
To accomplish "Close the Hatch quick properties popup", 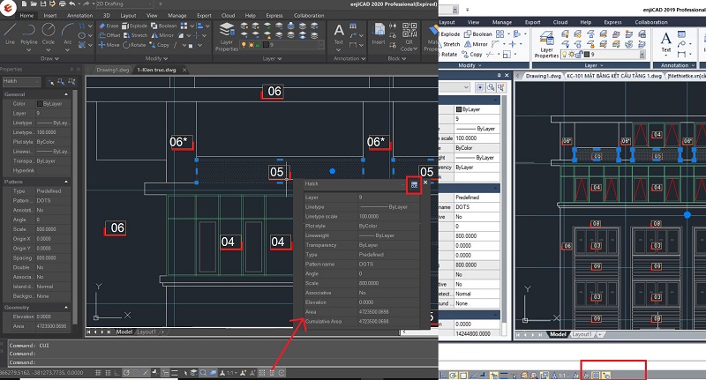I will pos(425,183).
